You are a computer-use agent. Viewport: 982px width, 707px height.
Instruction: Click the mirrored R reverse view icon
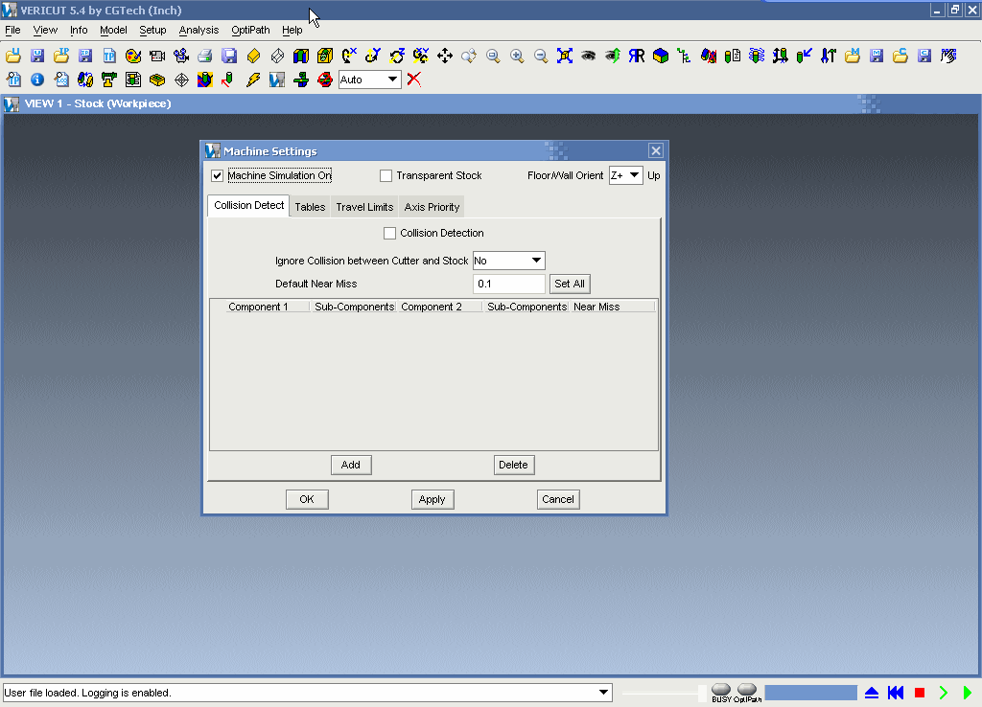637,56
